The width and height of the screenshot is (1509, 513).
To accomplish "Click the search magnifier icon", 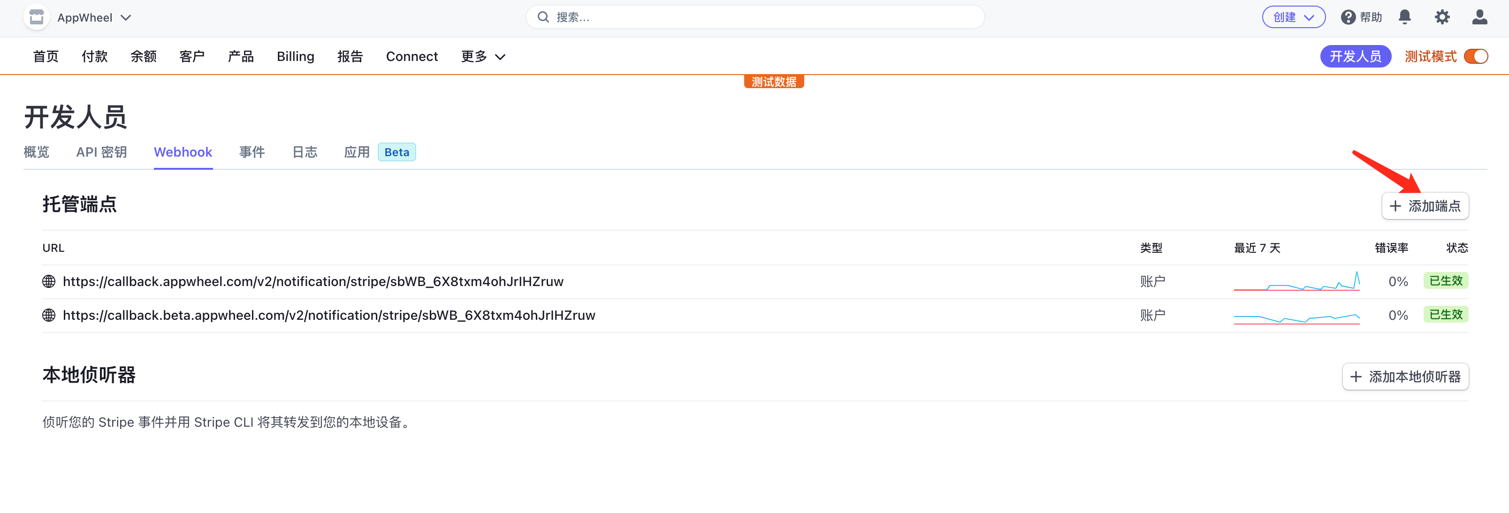I will pos(544,16).
